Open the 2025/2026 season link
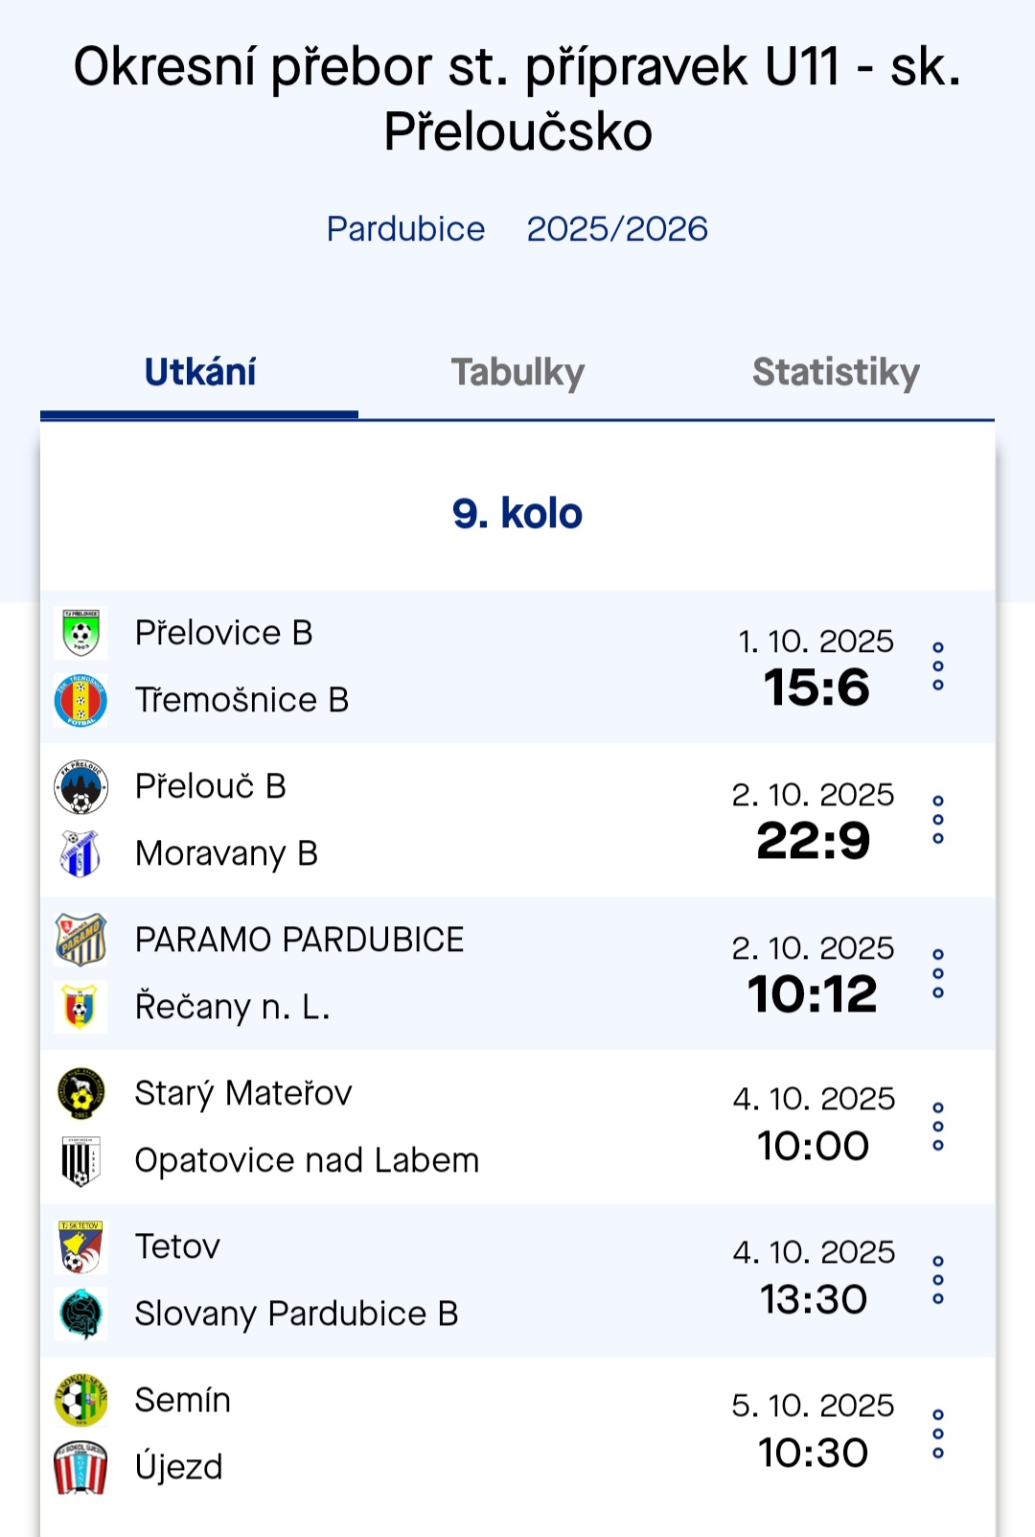This screenshot has width=1035, height=1537. pyautogui.click(x=617, y=229)
